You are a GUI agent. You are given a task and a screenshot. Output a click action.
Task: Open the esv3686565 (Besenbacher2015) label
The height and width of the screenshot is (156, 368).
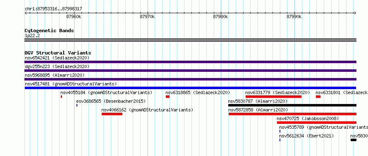coord(111,101)
